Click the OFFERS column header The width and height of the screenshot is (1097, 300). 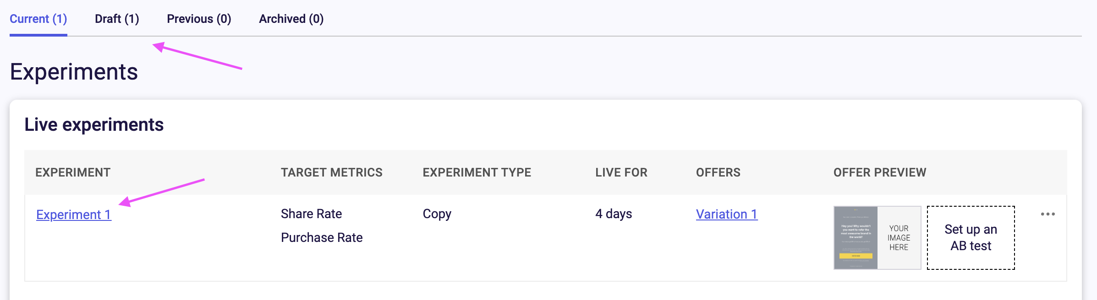click(718, 172)
